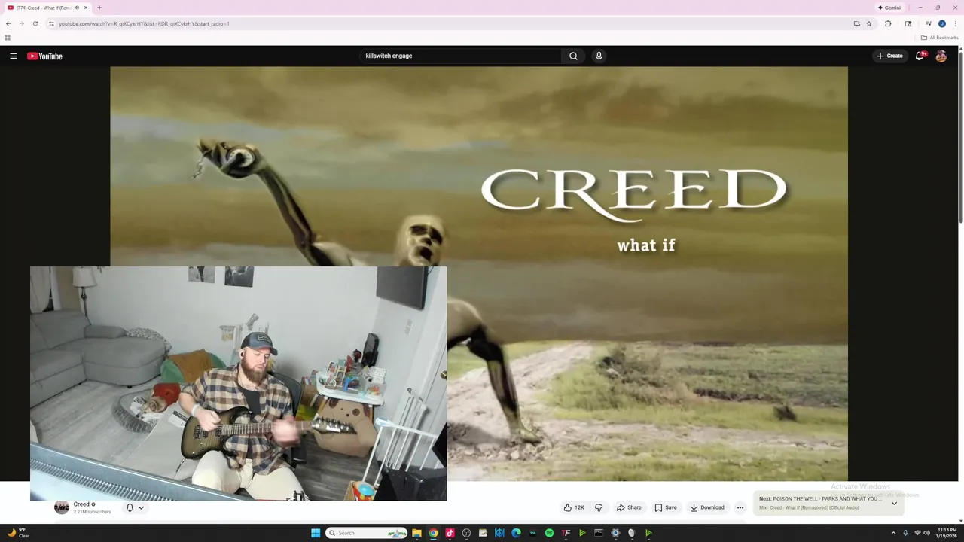The width and height of the screenshot is (964, 542).
Task: Open the Create button
Action: [x=889, y=56]
